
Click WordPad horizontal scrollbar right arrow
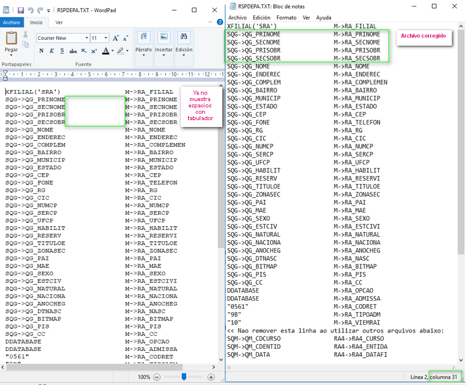(x=214, y=367)
